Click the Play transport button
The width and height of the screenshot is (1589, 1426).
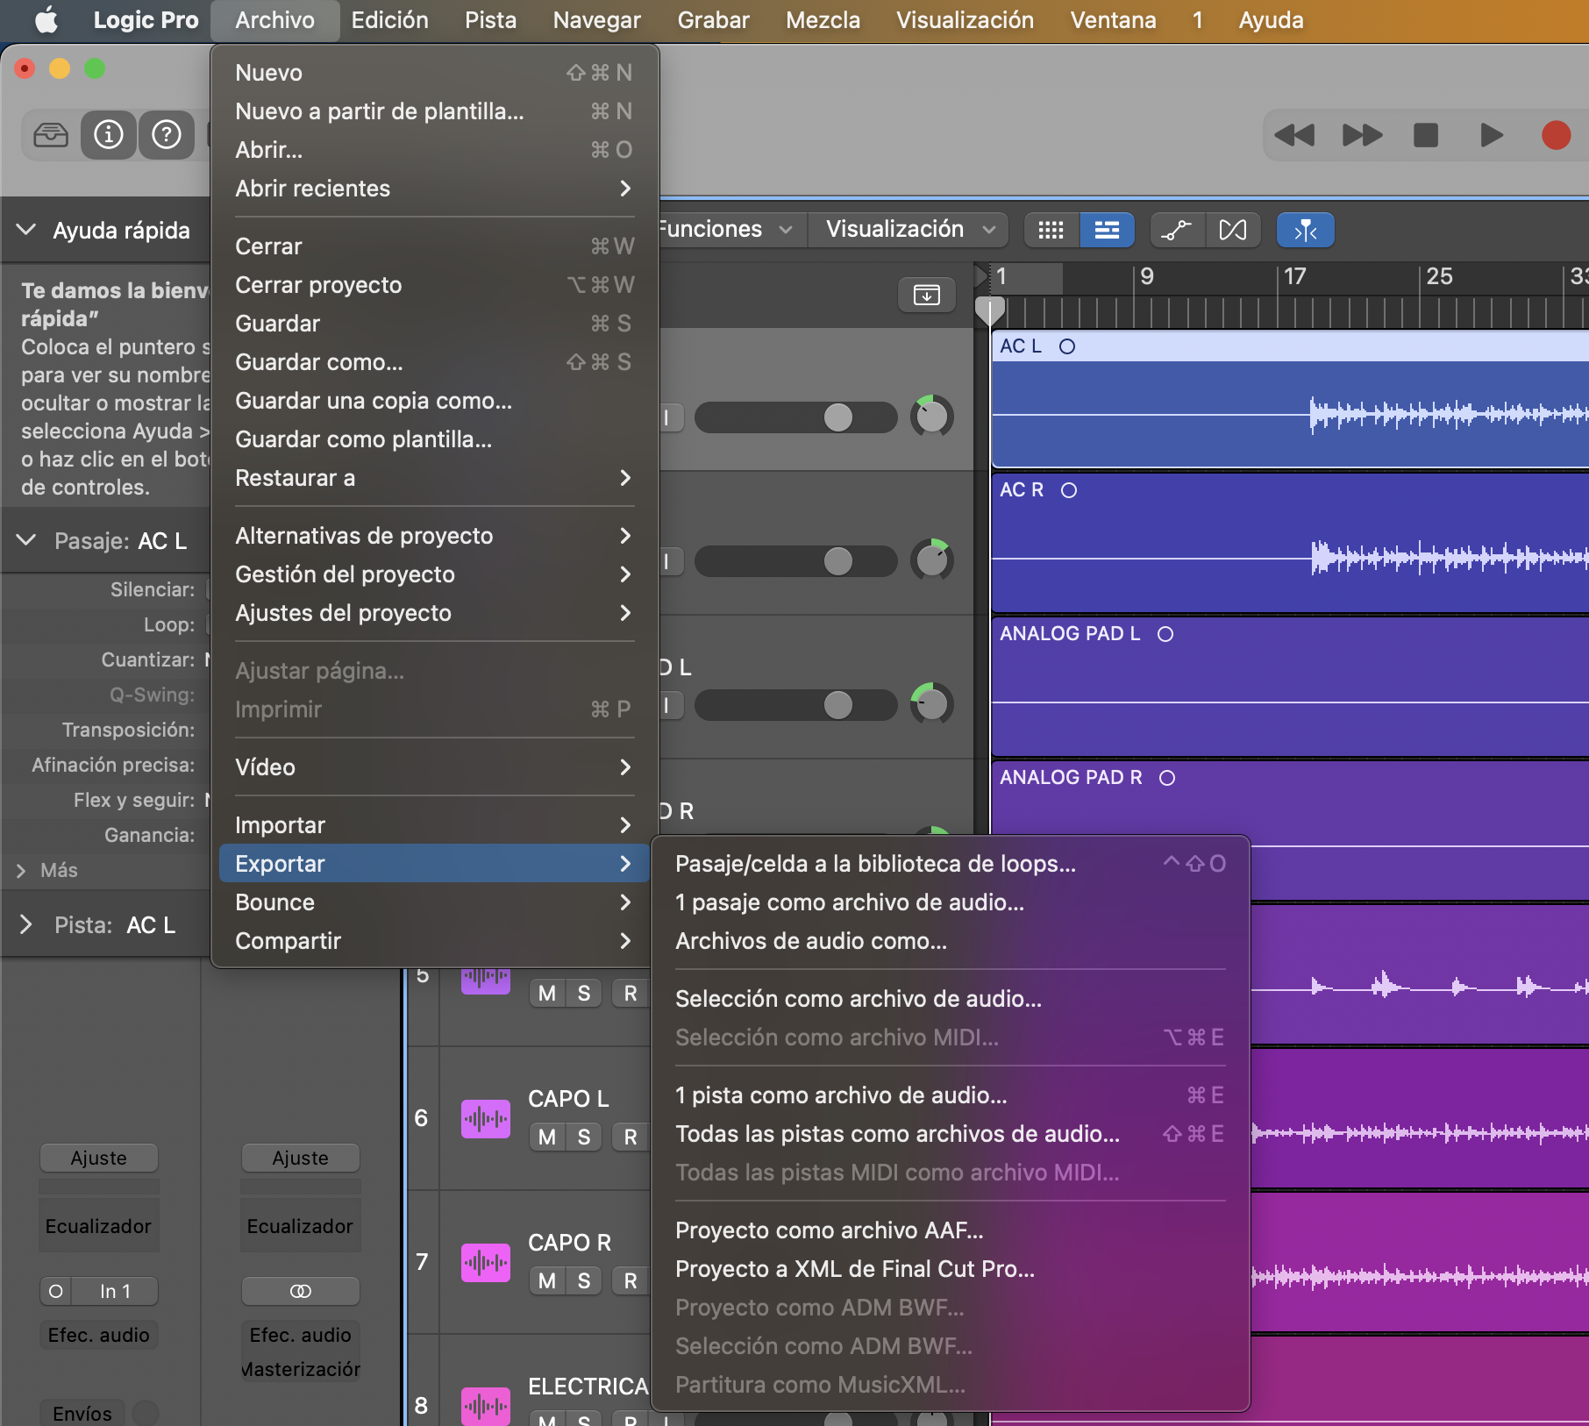[x=1491, y=135]
